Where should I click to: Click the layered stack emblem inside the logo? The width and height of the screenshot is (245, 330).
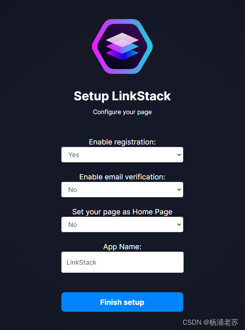click(122, 45)
